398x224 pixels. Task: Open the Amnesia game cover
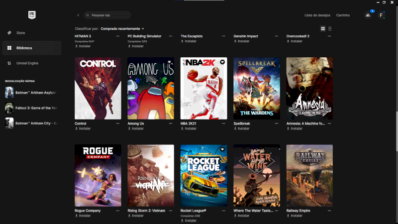point(309,89)
